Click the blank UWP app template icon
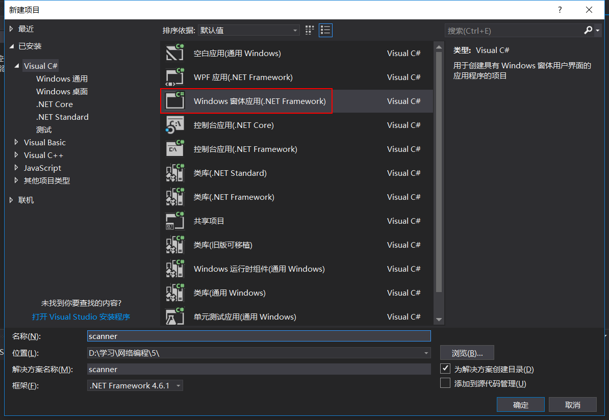The height and width of the screenshot is (420, 609). (x=175, y=53)
